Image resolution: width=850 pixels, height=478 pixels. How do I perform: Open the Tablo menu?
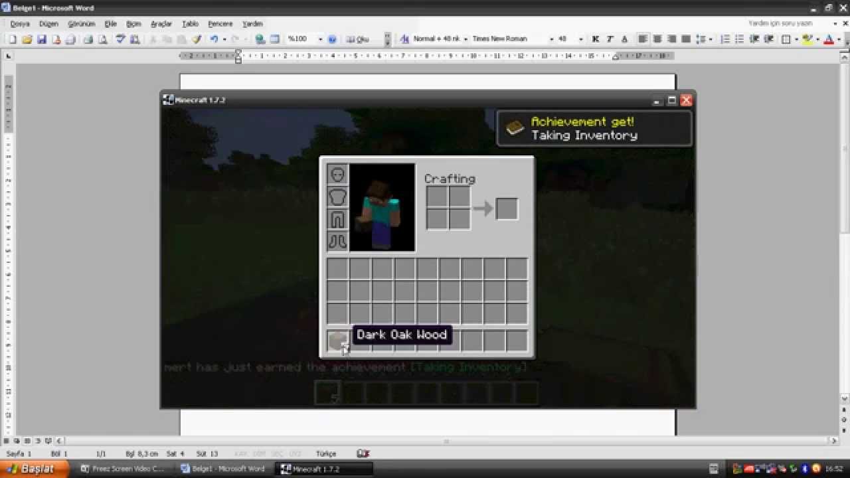(x=190, y=24)
